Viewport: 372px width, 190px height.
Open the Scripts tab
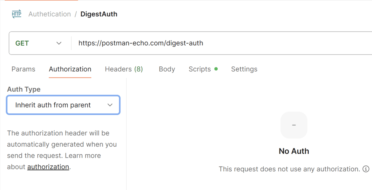click(x=200, y=69)
